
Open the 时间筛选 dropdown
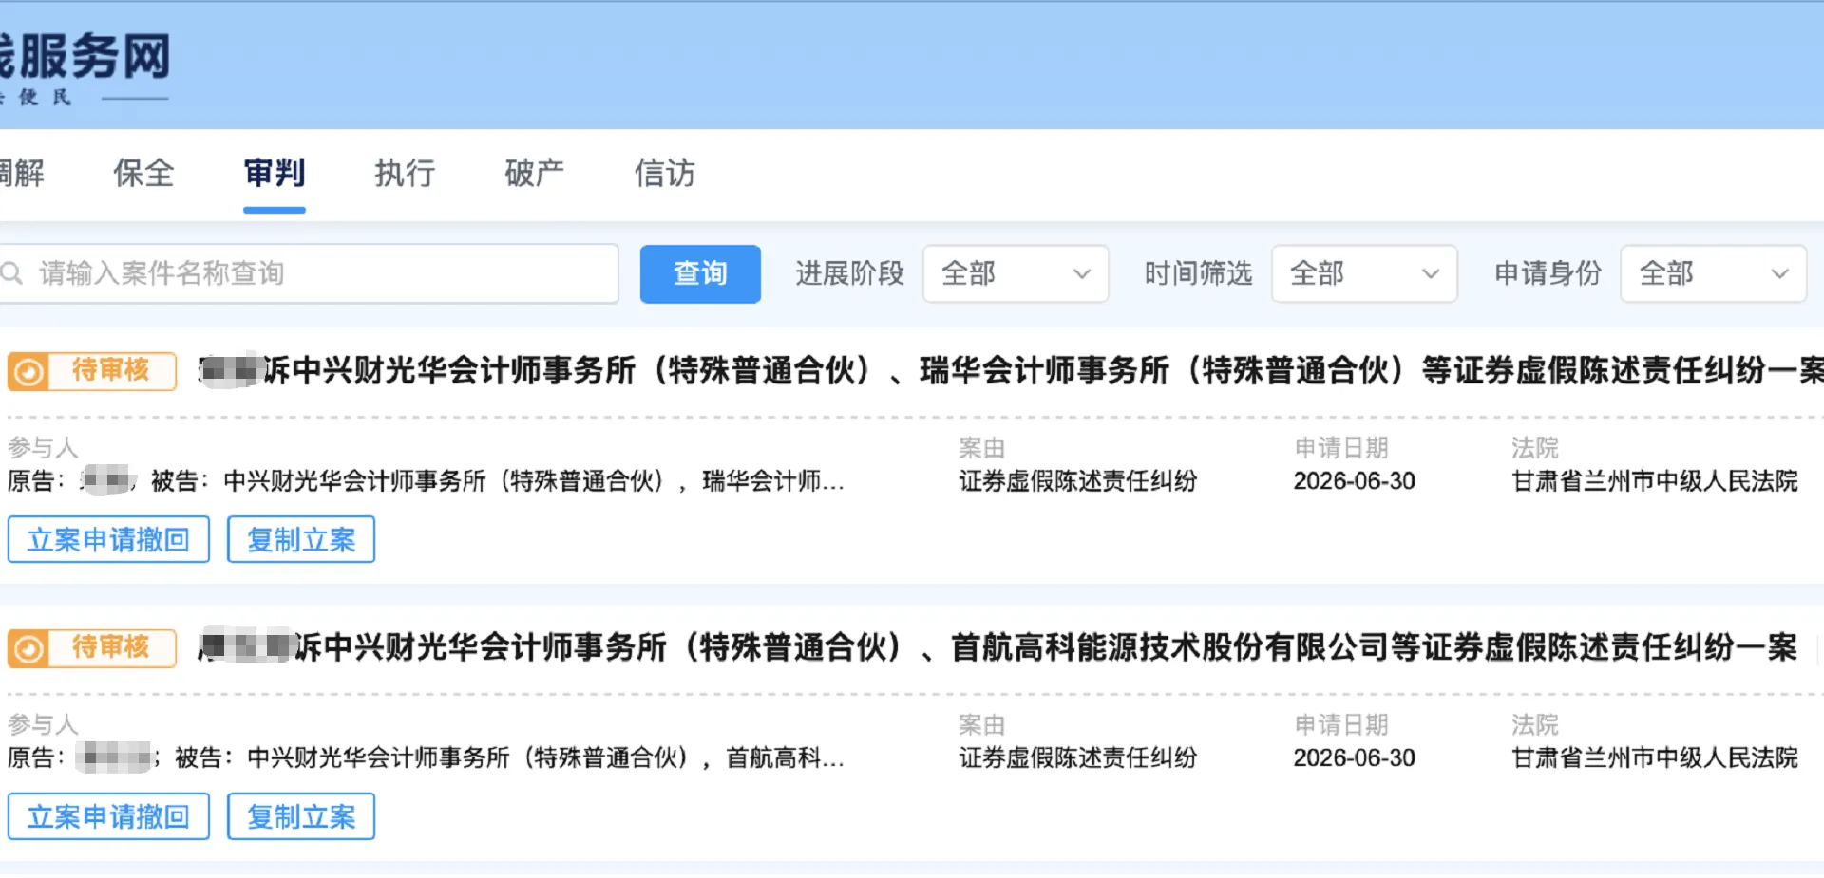[1364, 273]
